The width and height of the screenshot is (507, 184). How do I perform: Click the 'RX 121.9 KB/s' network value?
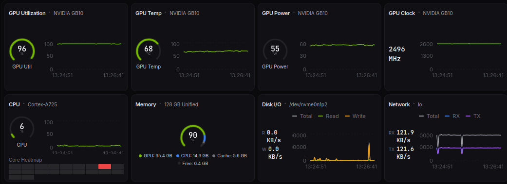coord(401,136)
